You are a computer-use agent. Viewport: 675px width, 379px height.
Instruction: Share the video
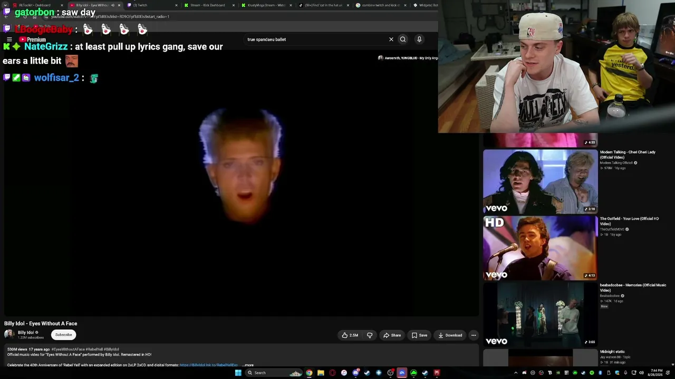[392, 335]
